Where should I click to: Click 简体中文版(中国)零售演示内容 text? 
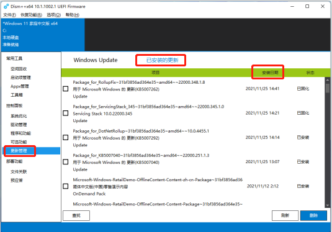(101, 187)
